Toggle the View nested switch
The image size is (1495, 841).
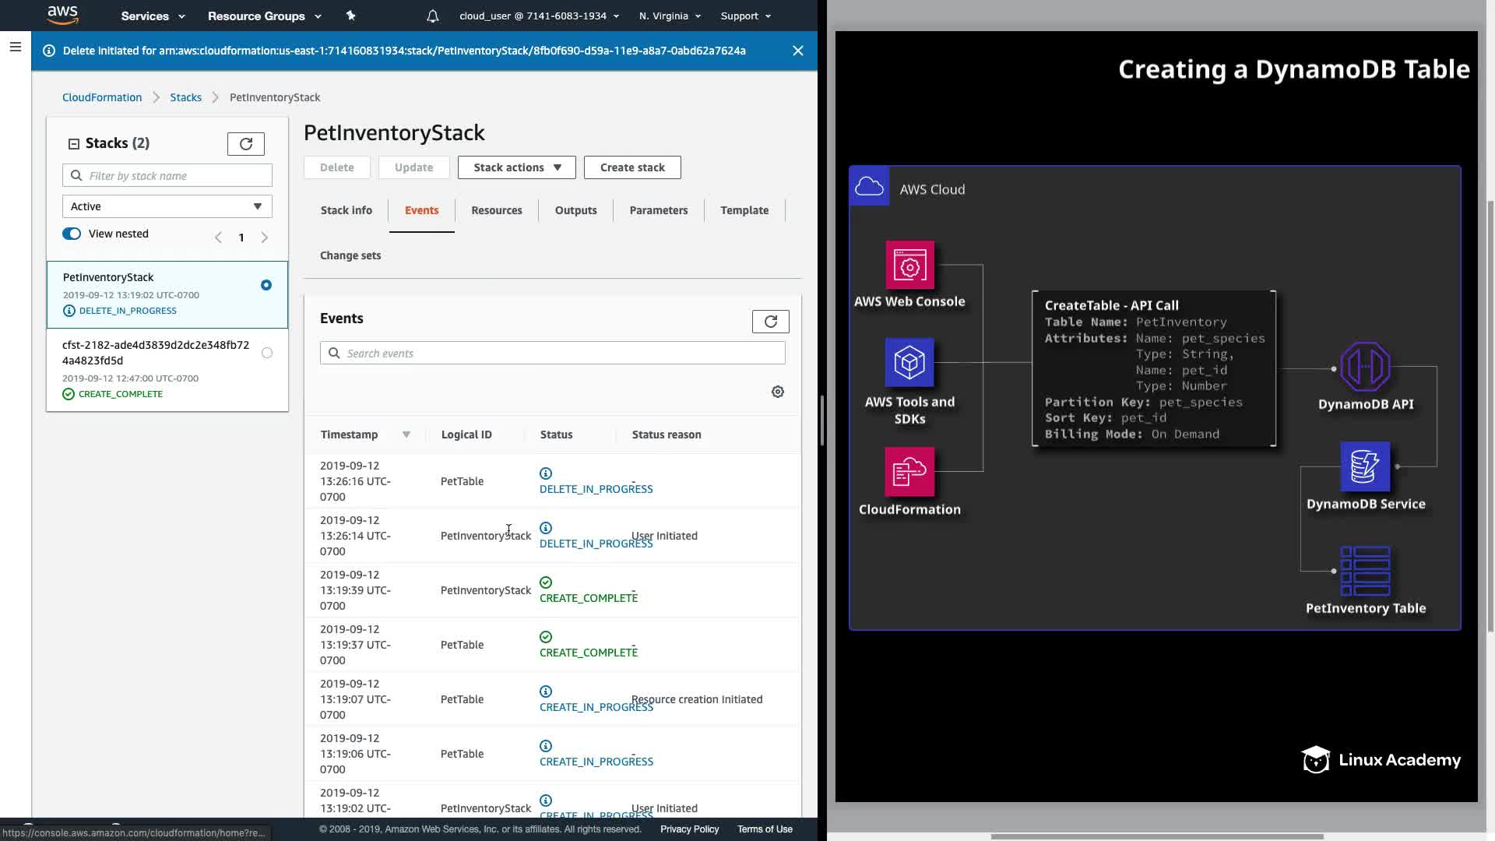pyautogui.click(x=72, y=234)
